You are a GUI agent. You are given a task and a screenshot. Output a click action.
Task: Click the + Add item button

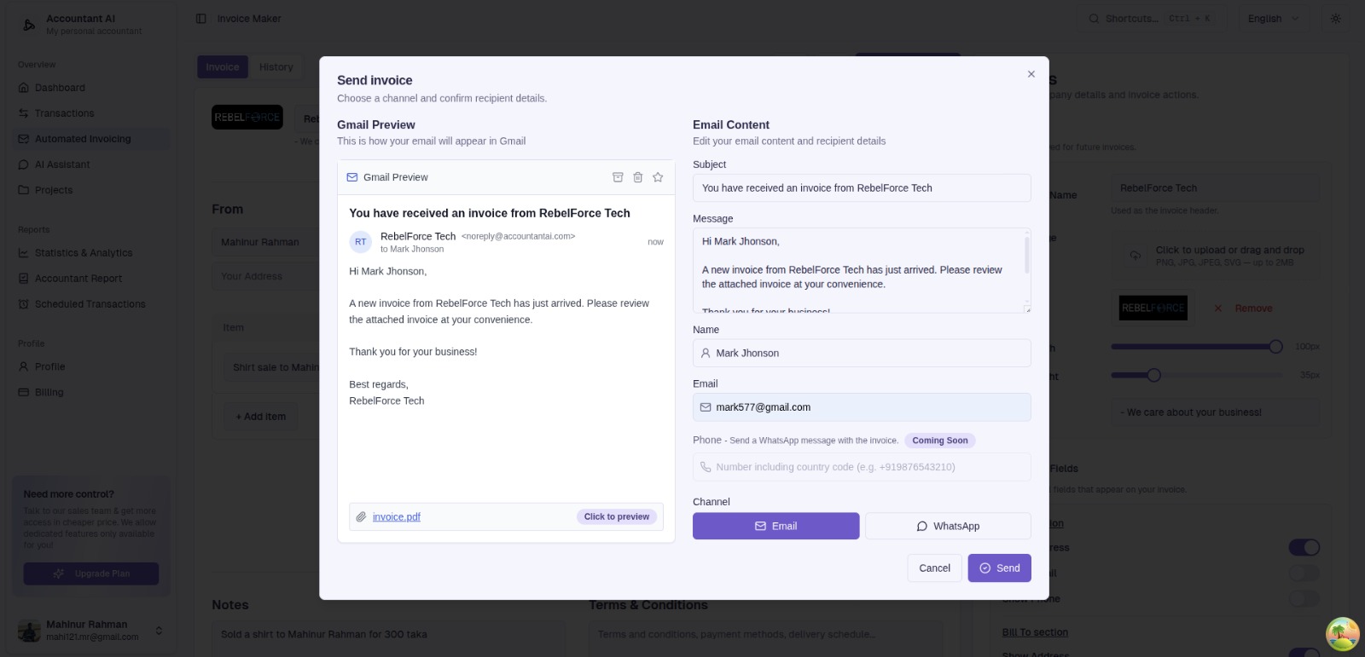pos(261,417)
